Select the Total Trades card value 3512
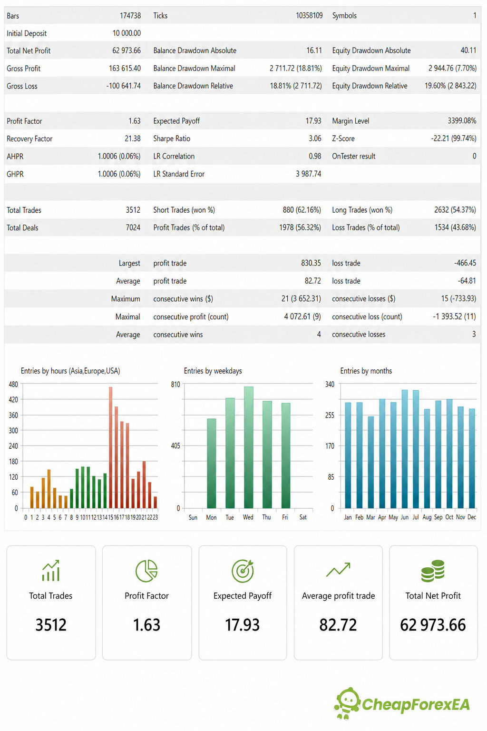The image size is (487, 731). (x=51, y=625)
